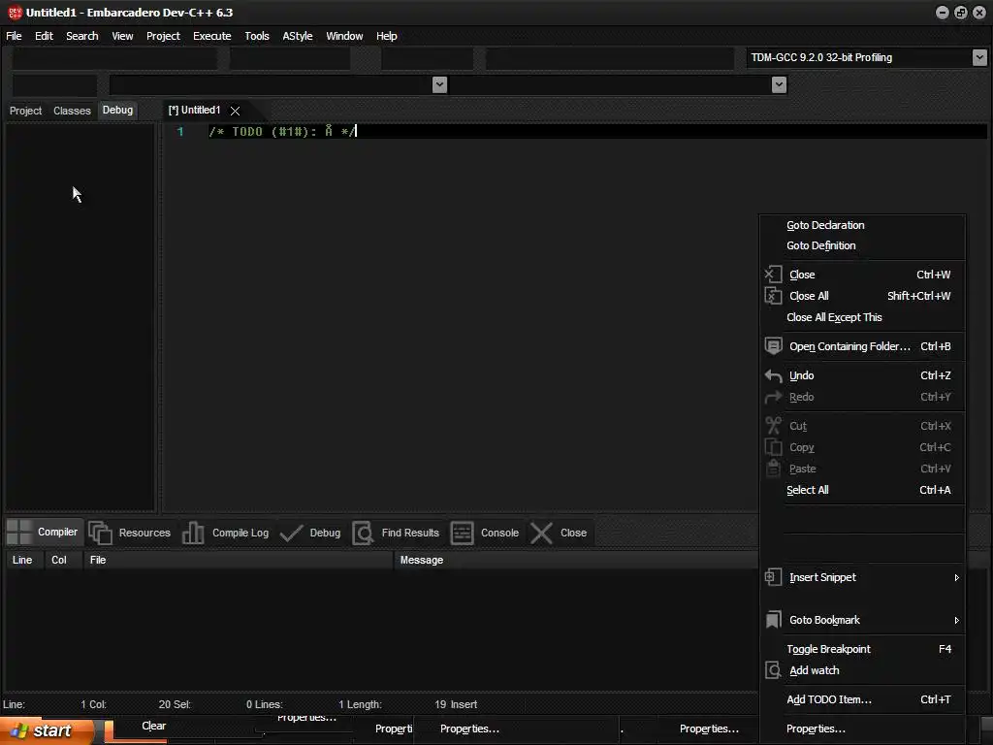
Task: Open the Window menu
Action: point(344,36)
